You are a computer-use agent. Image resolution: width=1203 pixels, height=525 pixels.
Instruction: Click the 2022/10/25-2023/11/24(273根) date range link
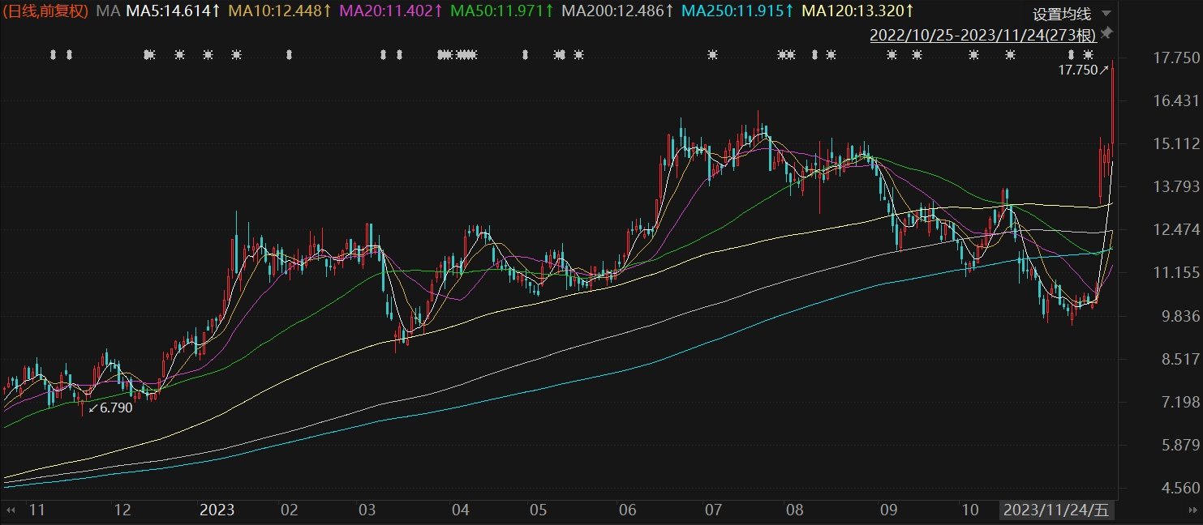click(983, 35)
